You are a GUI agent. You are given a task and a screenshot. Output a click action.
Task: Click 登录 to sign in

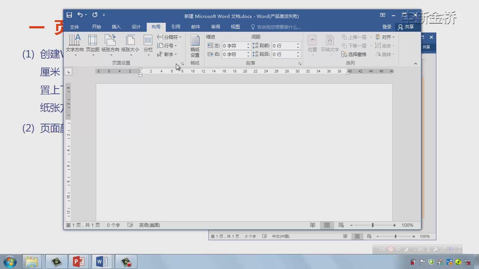pos(387,27)
